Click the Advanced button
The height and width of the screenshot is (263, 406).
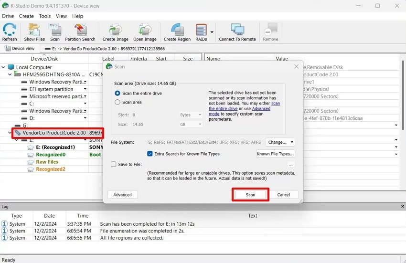[x=122, y=195]
